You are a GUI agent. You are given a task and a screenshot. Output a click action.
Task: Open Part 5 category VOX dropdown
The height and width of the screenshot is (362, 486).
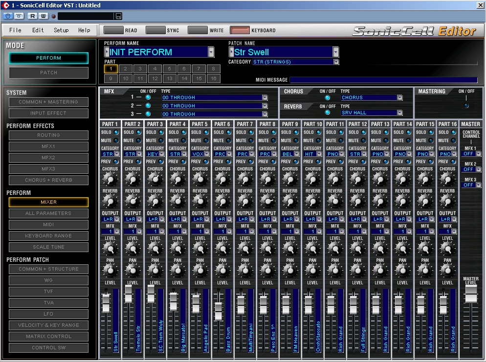[x=206, y=154]
